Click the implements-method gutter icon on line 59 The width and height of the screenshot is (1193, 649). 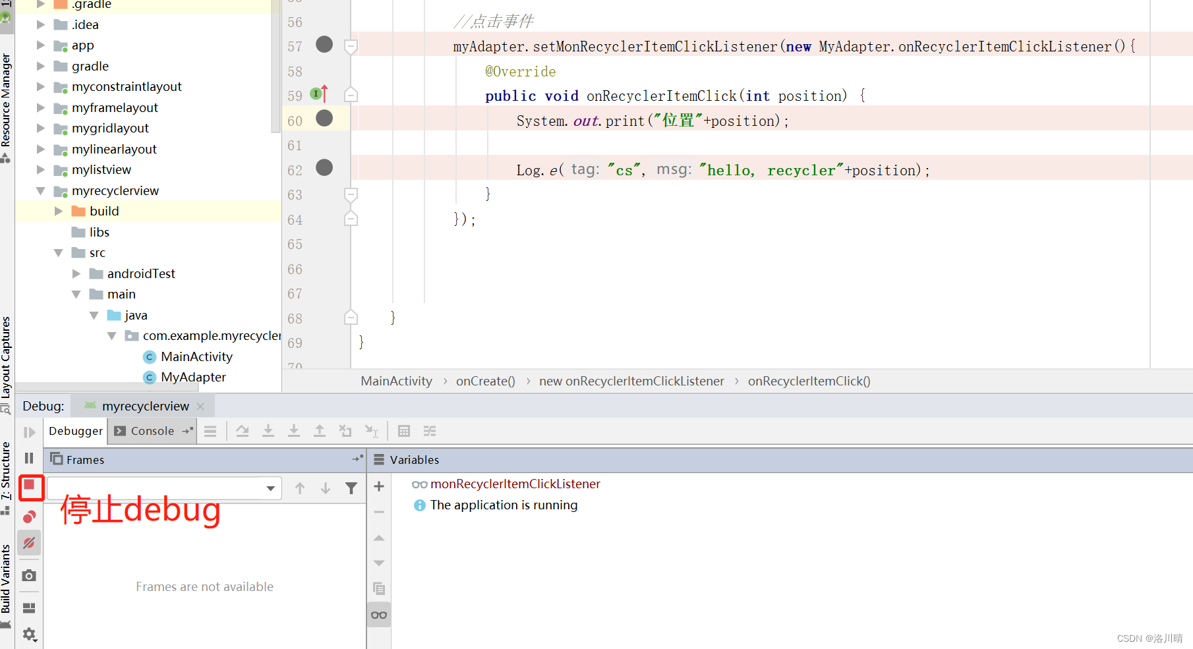pos(319,94)
